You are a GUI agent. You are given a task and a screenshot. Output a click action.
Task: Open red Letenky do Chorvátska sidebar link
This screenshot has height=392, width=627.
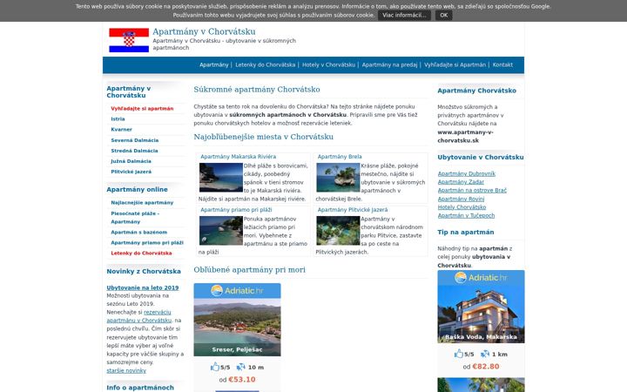(x=141, y=253)
